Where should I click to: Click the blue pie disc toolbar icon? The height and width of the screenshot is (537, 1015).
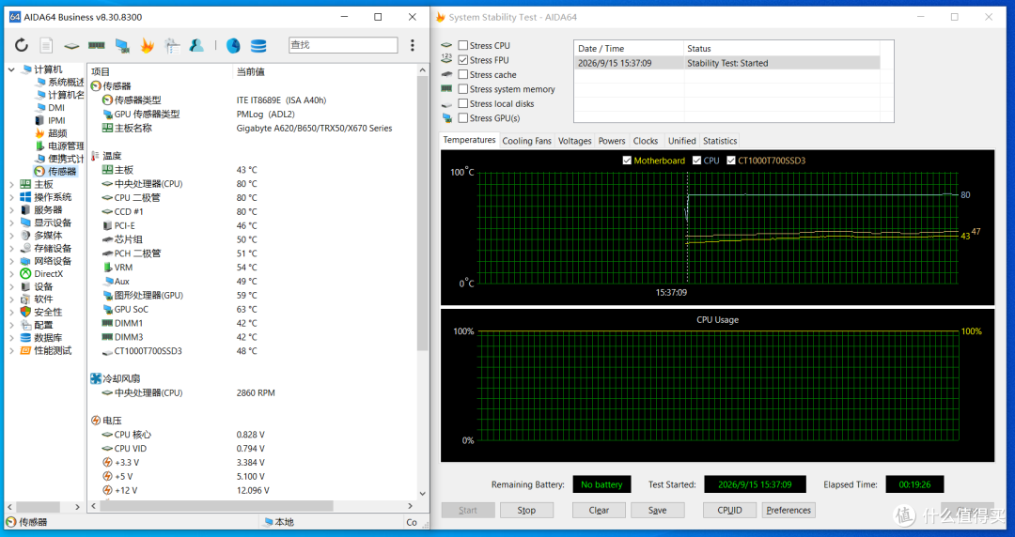233,45
